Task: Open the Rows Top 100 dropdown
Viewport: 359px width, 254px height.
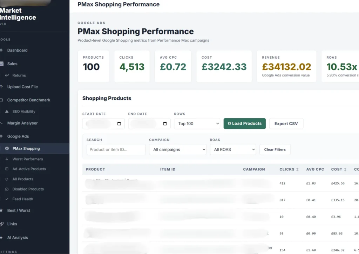Action: tap(197, 124)
